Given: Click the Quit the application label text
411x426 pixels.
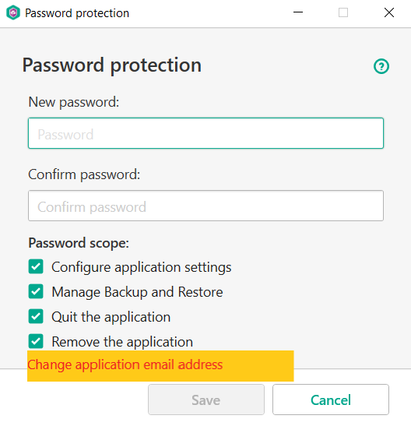Looking at the screenshot, I should pyautogui.click(x=111, y=317).
